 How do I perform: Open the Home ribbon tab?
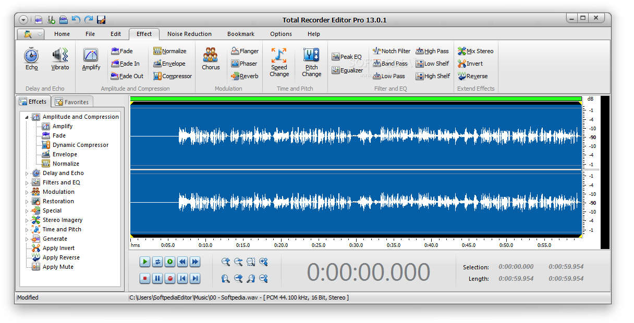62,34
